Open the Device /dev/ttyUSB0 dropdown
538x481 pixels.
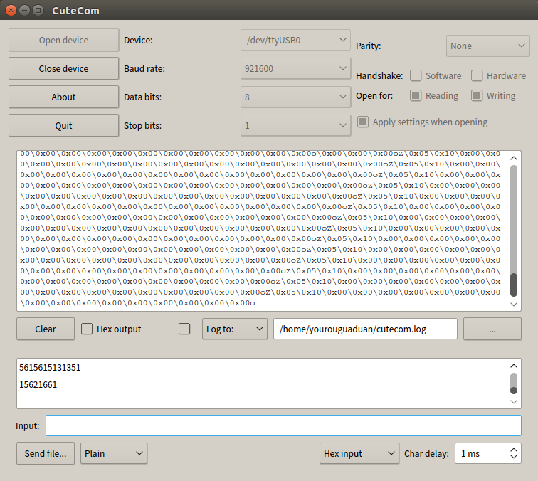(295, 40)
